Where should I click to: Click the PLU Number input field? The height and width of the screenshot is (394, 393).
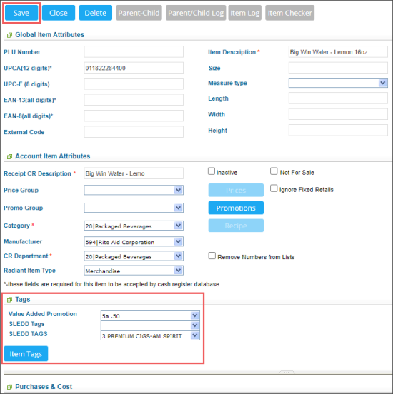(134, 52)
